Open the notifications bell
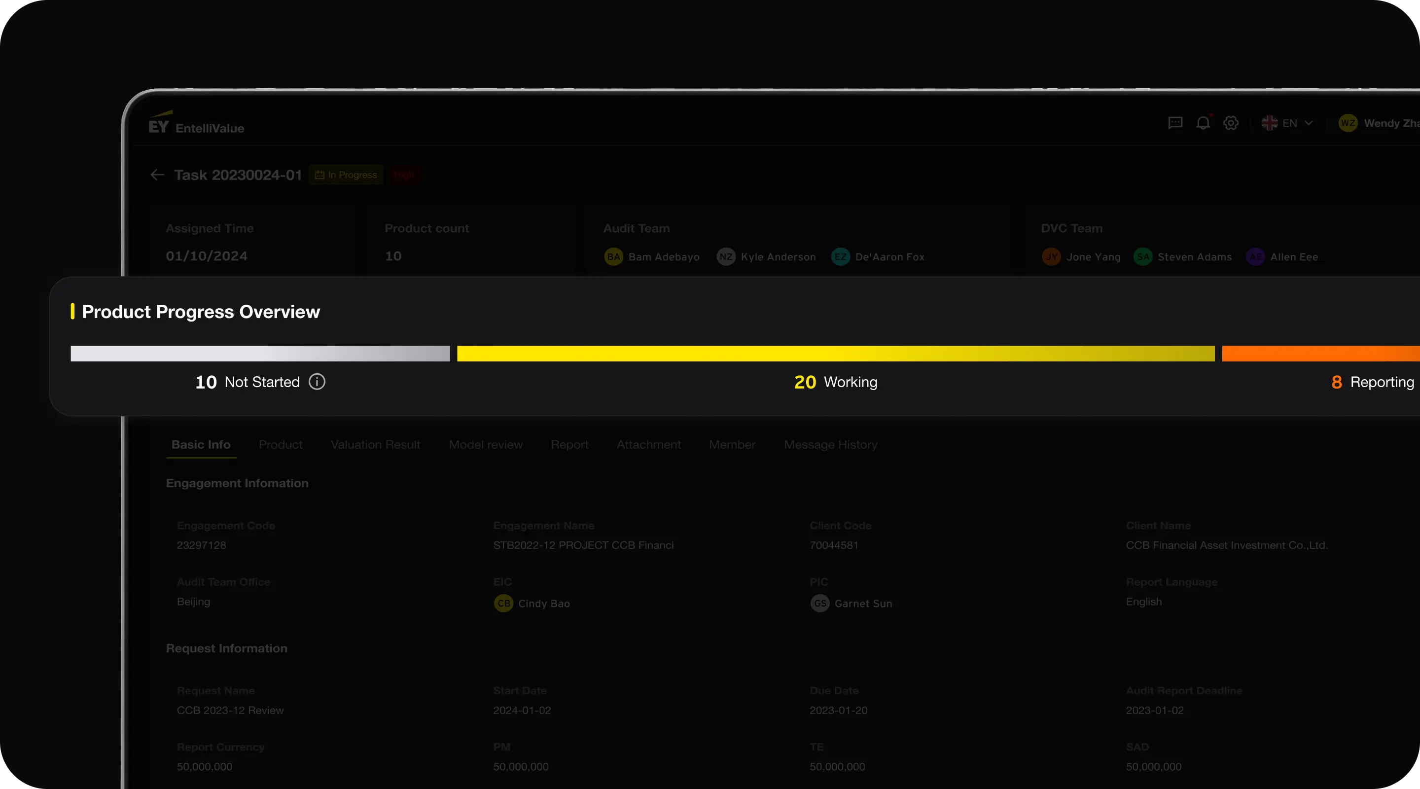Image resolution: width=1420 pixels, height=789 pixels. [1204, 122]
